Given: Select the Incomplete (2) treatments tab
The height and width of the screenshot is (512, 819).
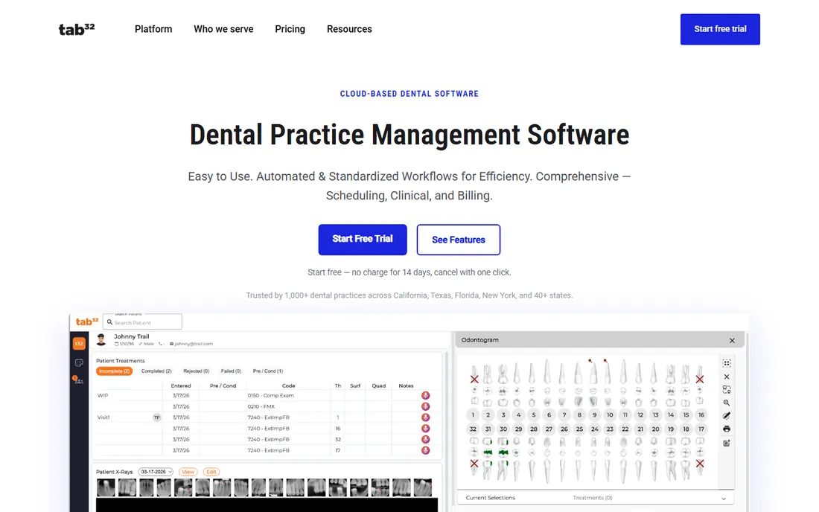Looking at the screenshot, I should tap(115, 371).
